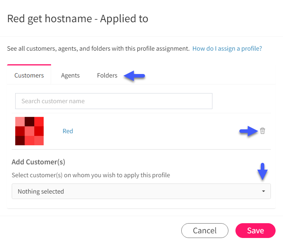Click the Select customer(s) instruction text

click(x=91, y=175)
